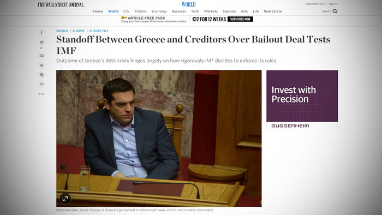This screenshot has width=382, height=215.
Task: Click the black SUBSCRIBE NOW button
Action: click(x=240, y=19)
